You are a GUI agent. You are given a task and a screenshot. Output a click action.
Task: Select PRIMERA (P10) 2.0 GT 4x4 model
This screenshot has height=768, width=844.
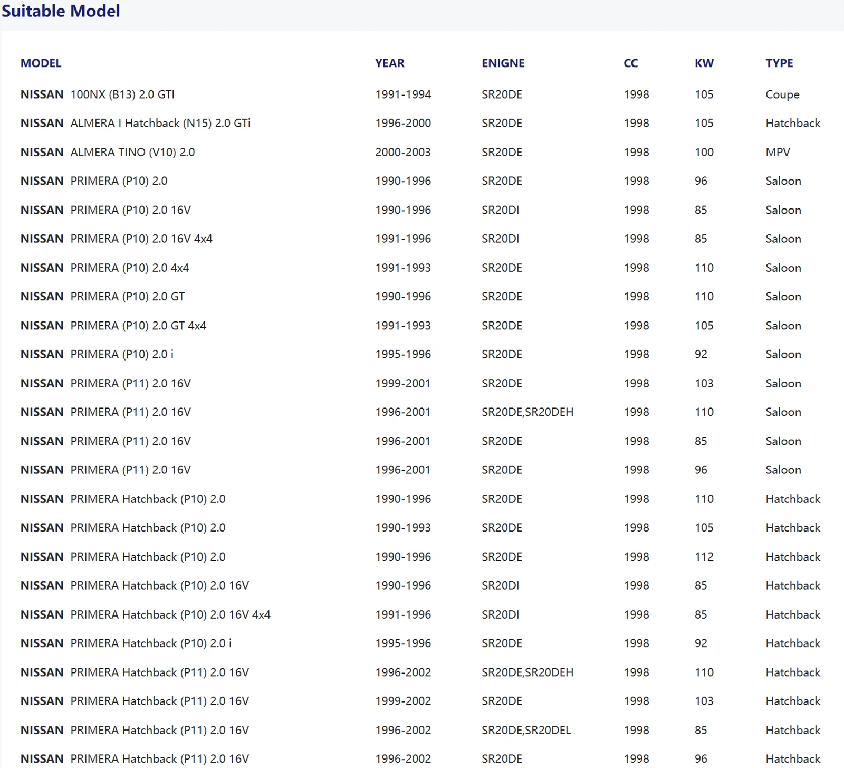click(138, 326)
